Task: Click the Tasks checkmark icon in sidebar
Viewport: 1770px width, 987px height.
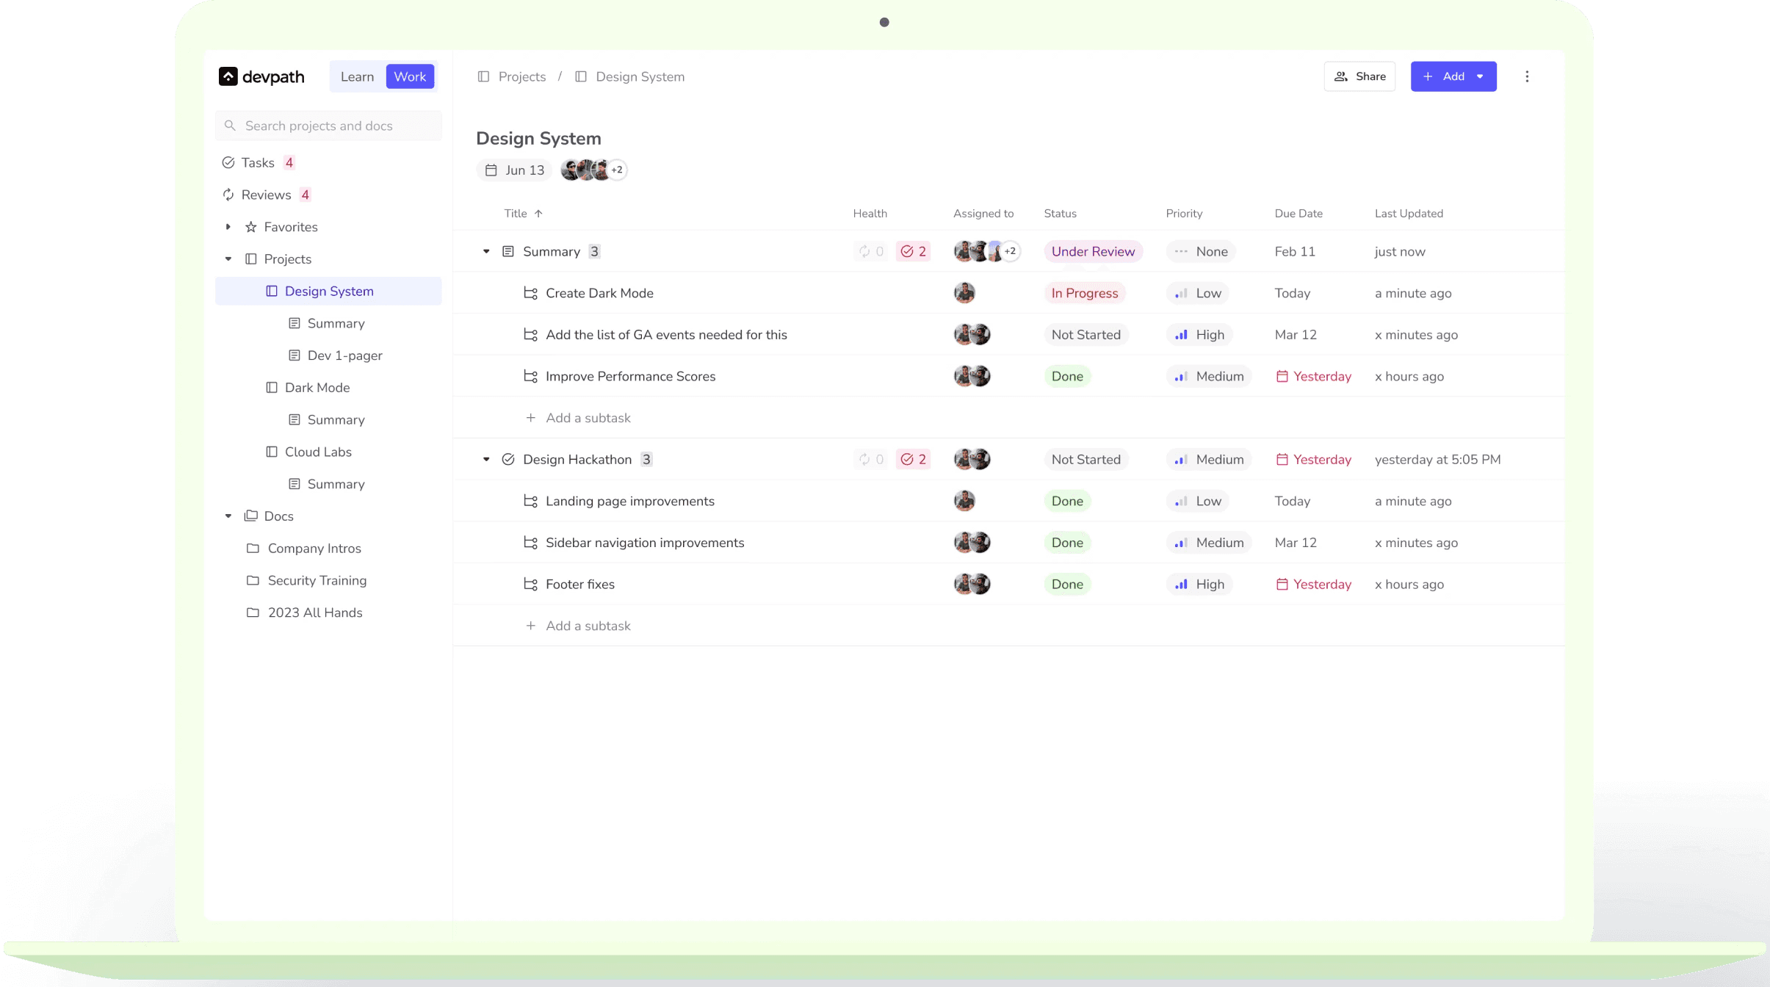Action: pos(228,162)
